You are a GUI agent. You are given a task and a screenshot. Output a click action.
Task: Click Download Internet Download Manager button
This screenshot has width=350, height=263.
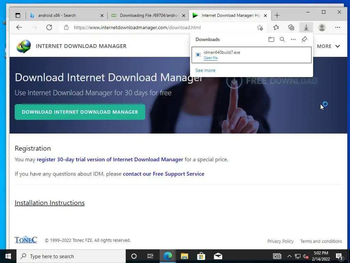point(80,112)
